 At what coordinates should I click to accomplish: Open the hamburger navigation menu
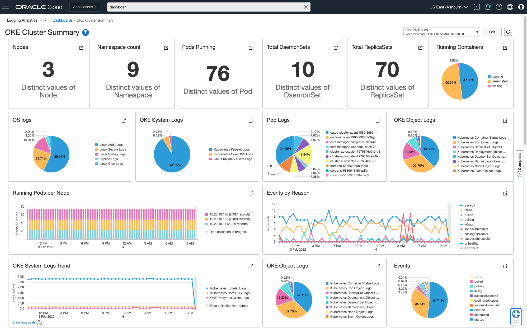tap(6, 7)
